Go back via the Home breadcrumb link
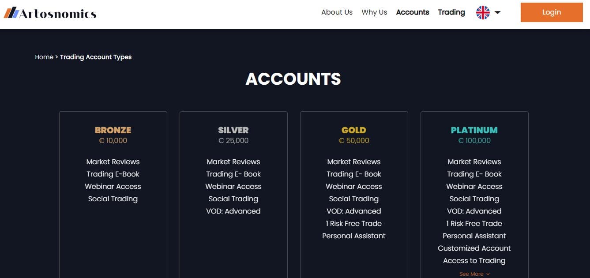Image resolution: width=590 pixels, height=278 pixels. (44, 57)
